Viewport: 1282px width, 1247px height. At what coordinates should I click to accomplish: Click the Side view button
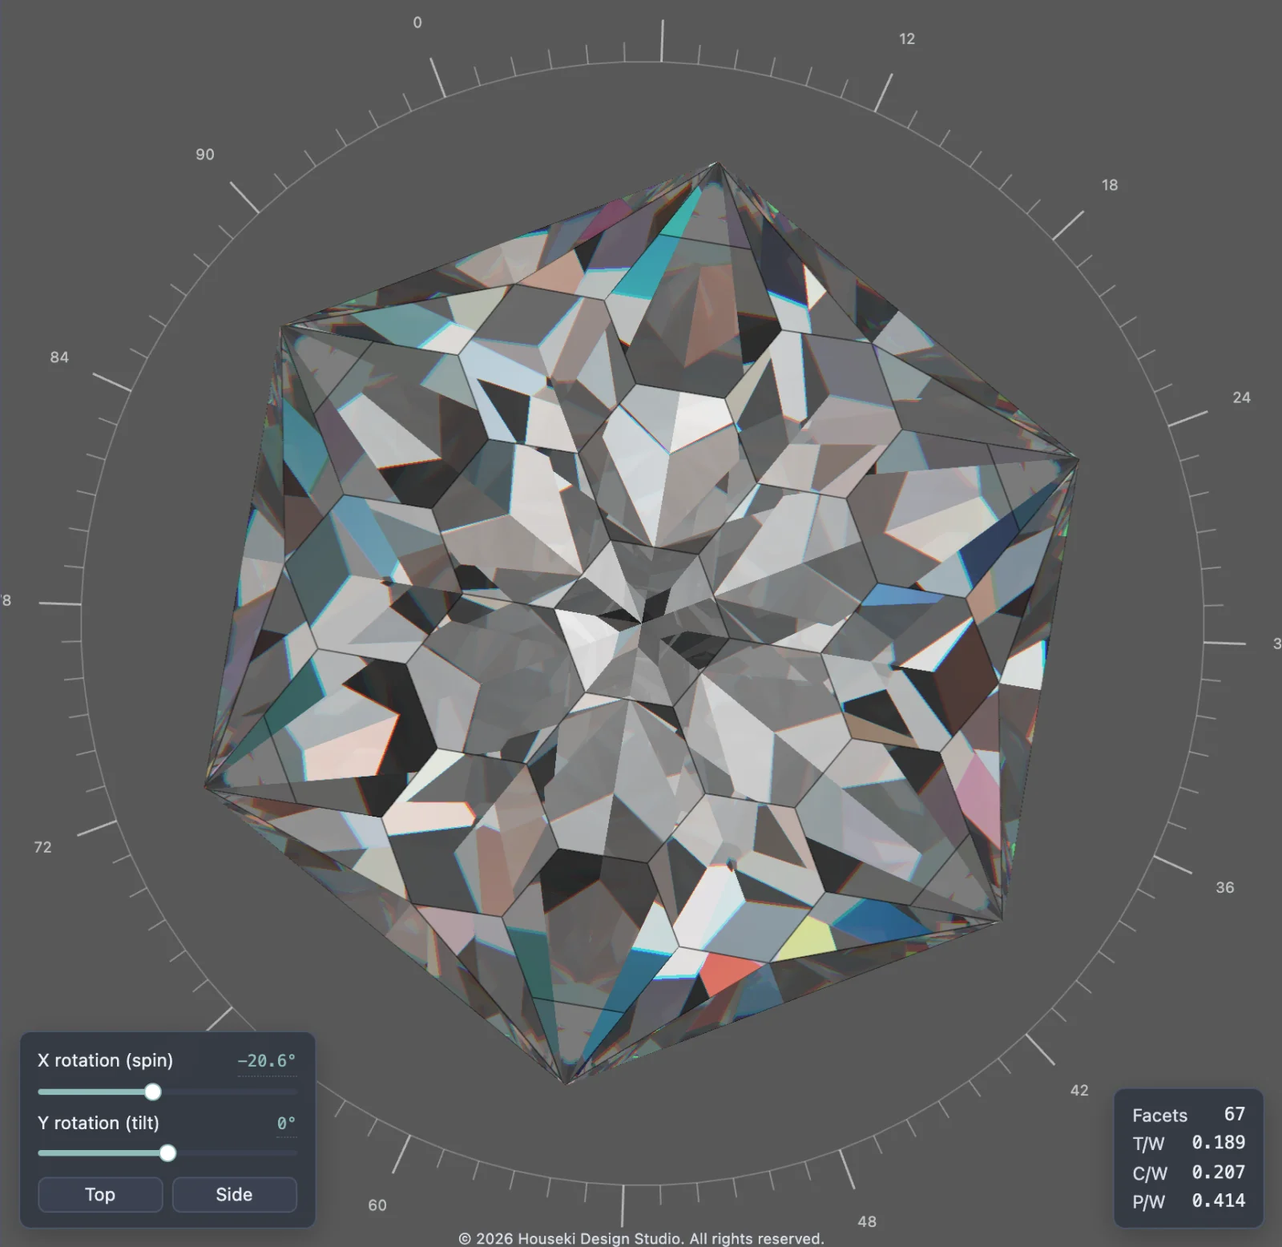pyautogui.click(x=234, y=1194)
